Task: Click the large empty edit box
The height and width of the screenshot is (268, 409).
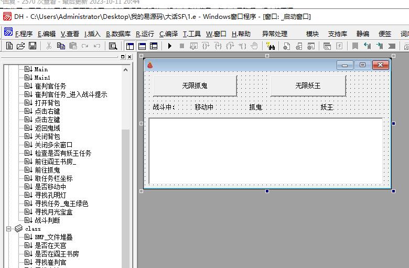Action: pos(266,151)
